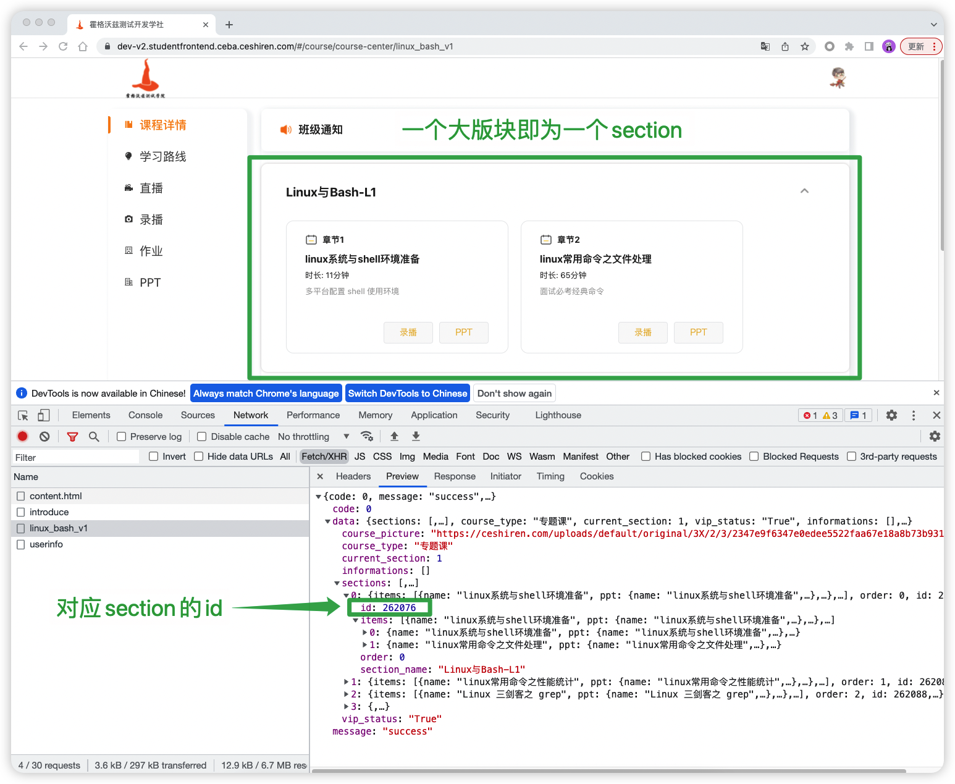
Task: Activate the inspect element picker
Action: click(23, 415)
